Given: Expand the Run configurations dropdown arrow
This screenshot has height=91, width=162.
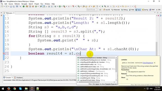Looking at the screenshot, I should pyautogui.click(x=62, y=6).
